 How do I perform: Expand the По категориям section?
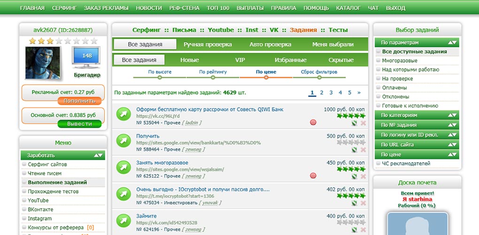point(417,115)
